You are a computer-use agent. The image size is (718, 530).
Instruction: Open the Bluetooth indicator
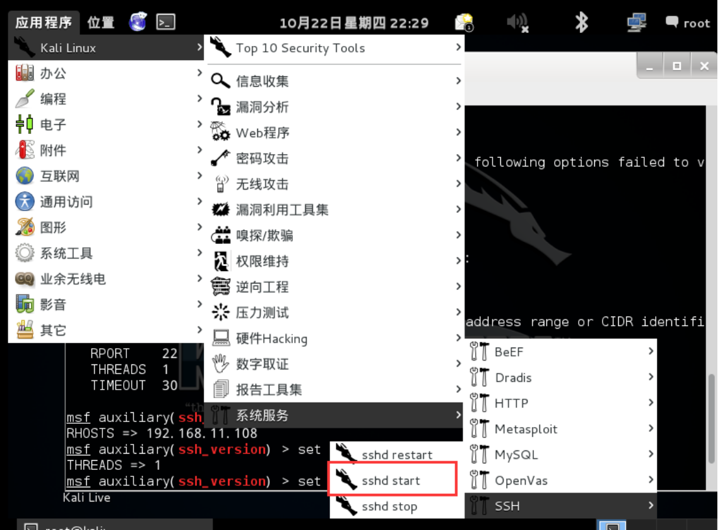tap(581, 22)
